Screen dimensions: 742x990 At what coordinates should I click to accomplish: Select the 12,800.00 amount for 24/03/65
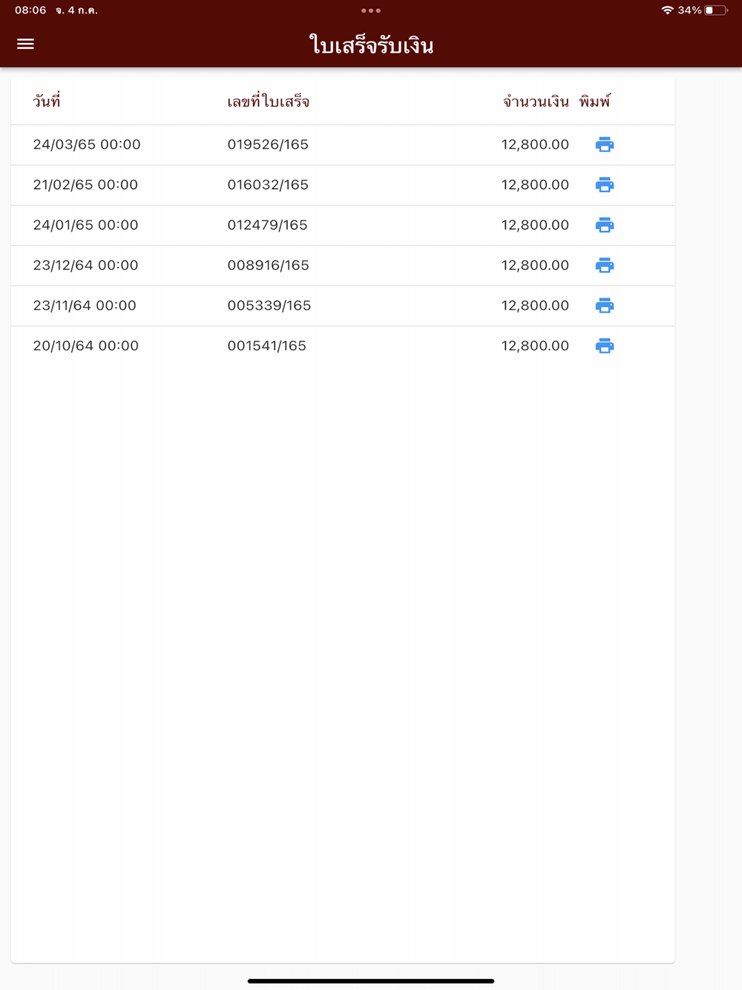pyautogui.click(x=535, y=145)
